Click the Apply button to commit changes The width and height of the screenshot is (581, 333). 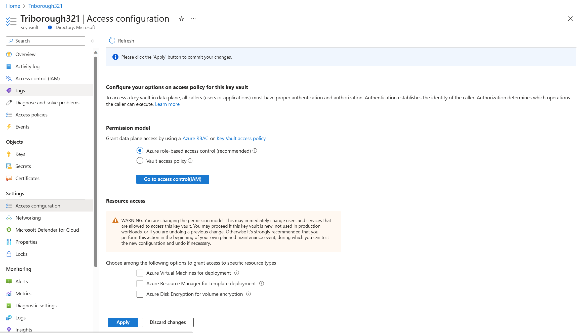[x=123, y=322]
